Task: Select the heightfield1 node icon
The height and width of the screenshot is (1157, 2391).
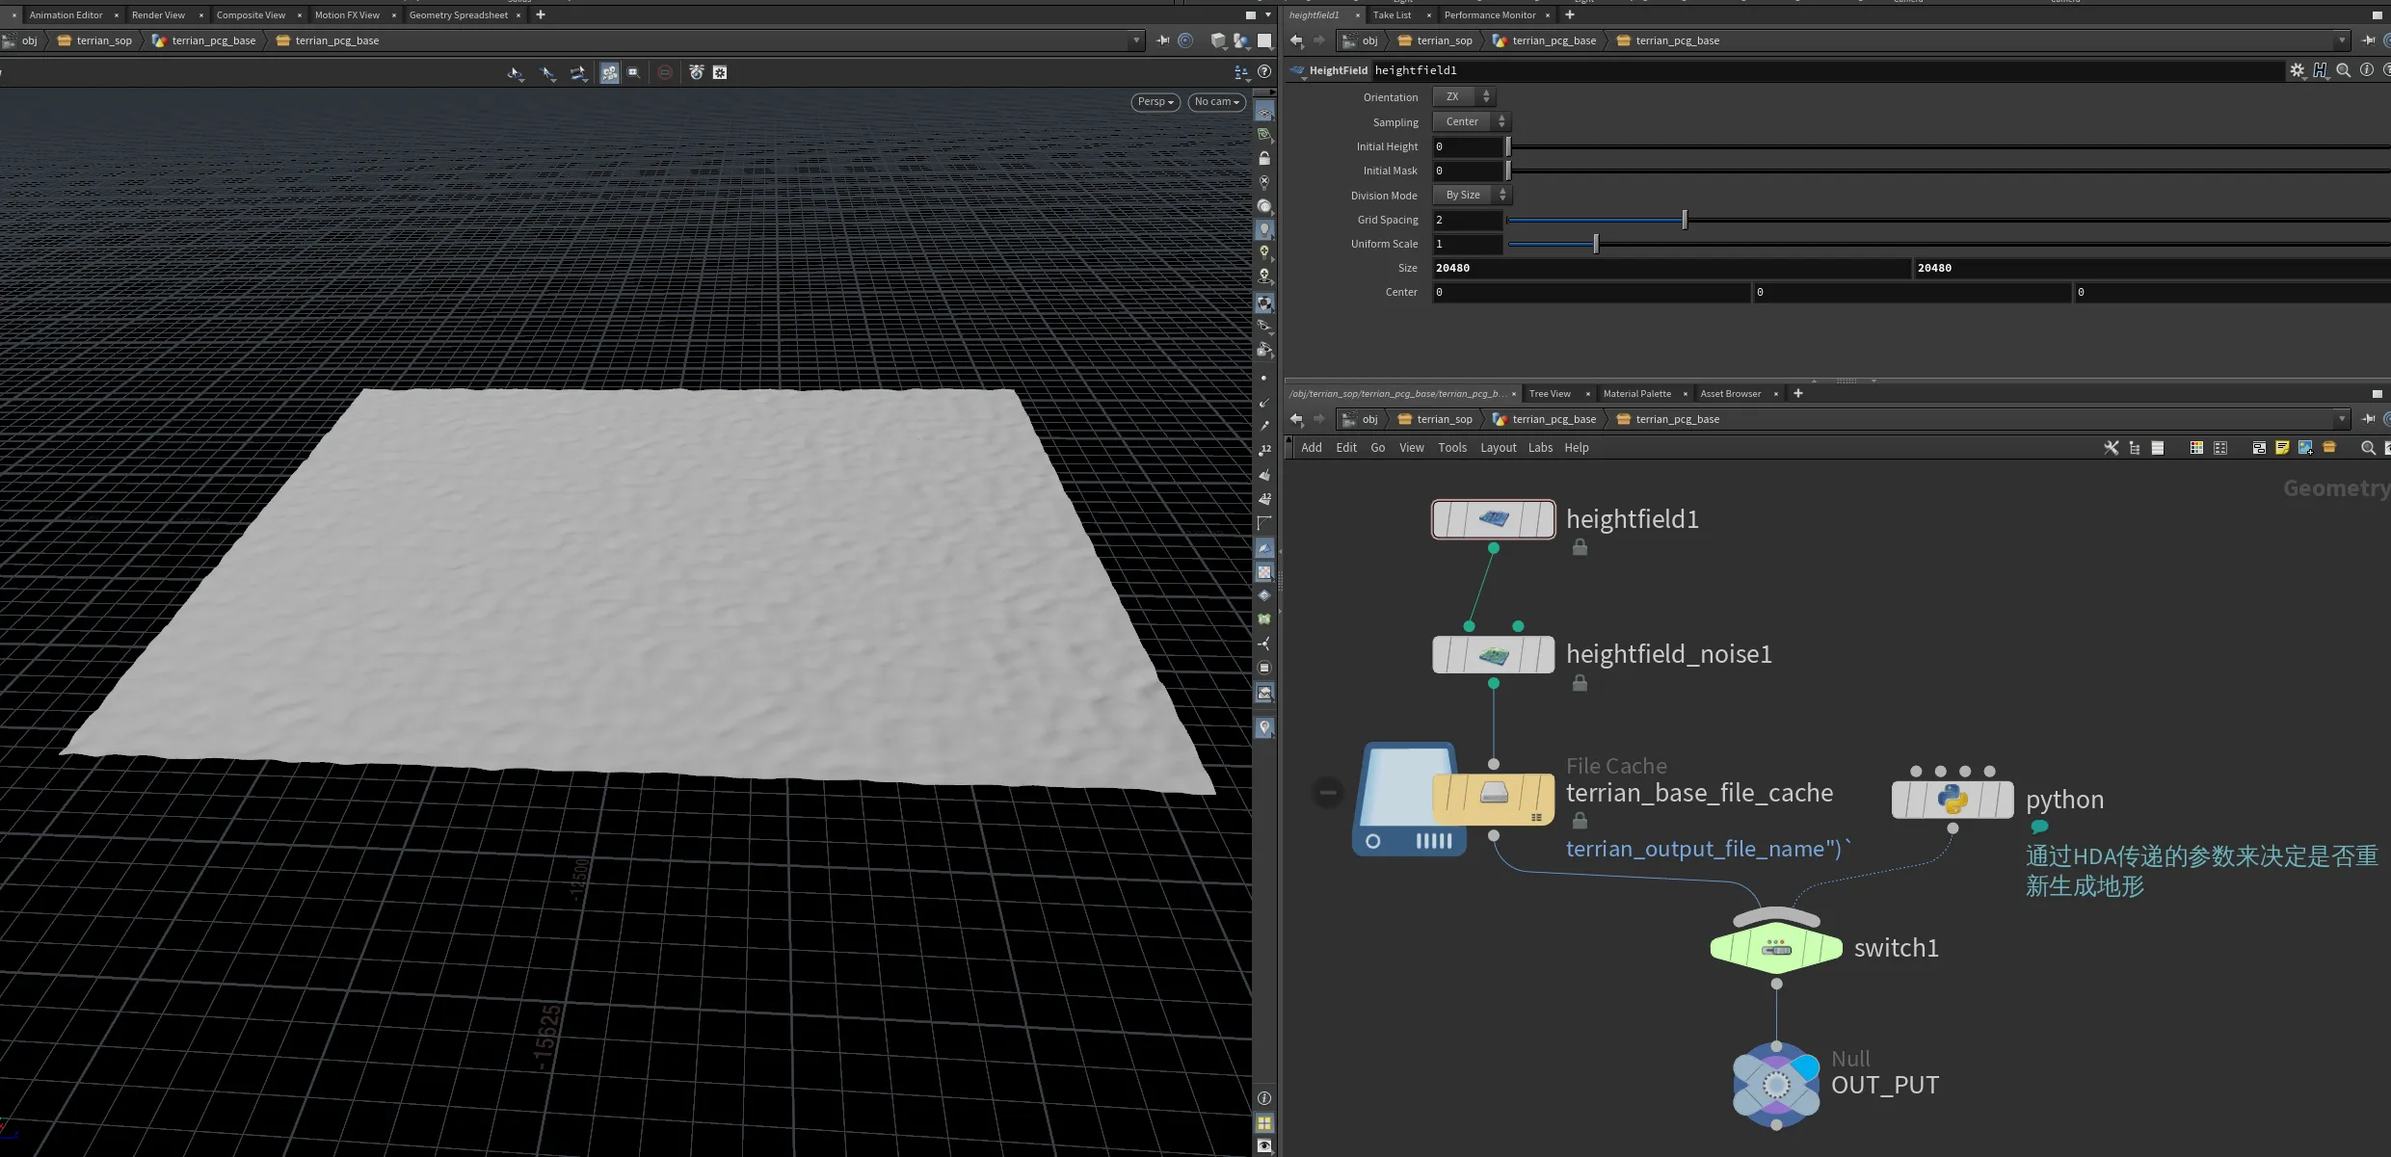Action: tap(1493, 519)
